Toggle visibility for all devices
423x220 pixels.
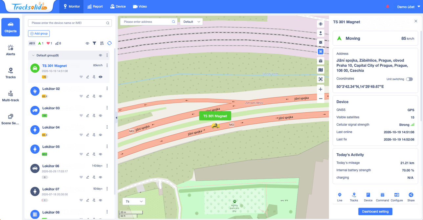(x=87, y=43)
